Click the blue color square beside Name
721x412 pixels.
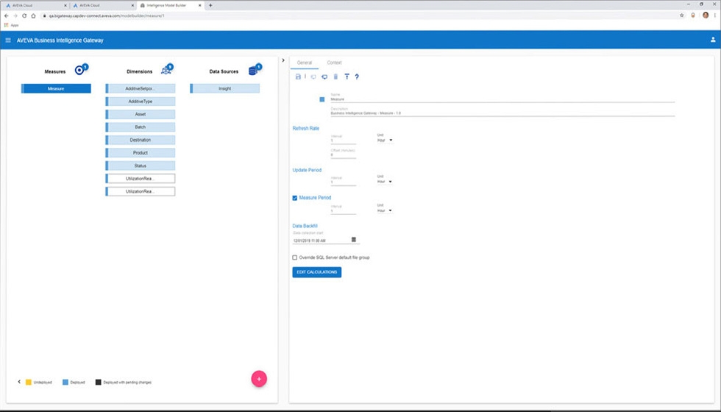click(322, 99)
